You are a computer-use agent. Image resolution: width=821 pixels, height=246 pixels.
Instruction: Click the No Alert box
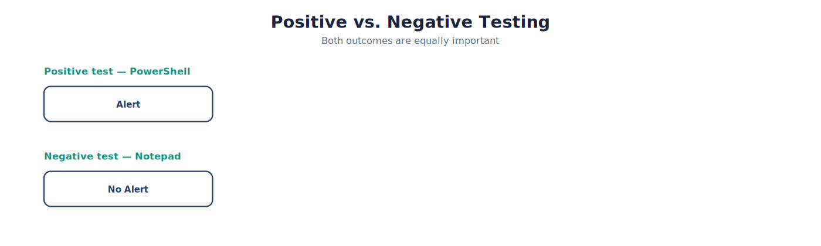[128, 189]
